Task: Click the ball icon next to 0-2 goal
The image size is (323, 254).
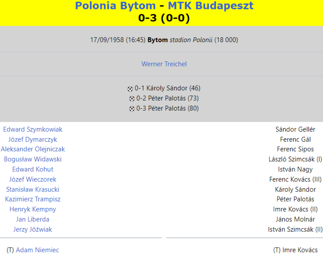Action: click(132, 99)
